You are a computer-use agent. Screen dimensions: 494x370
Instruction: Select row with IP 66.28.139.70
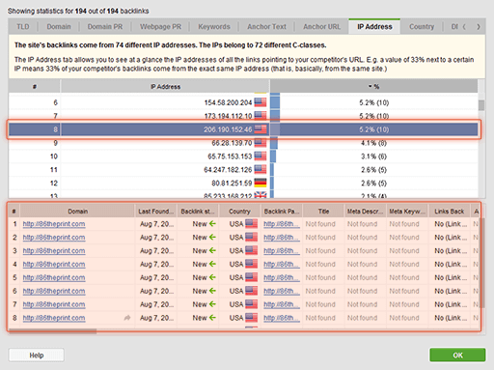[243, 143]
